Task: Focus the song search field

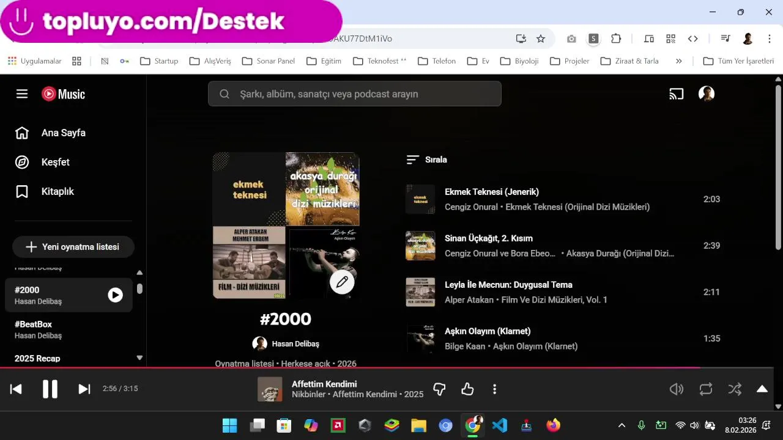Action: click(x=355, y=94)
